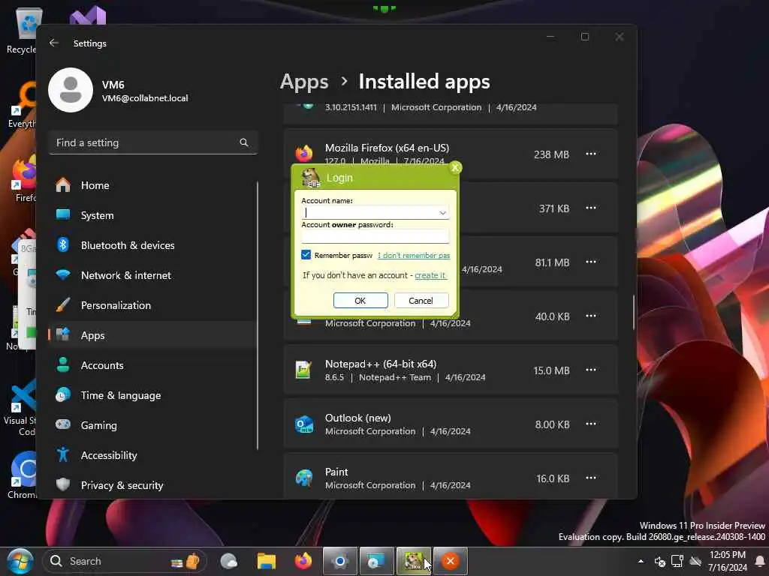Click the installed apps list scrollbar

634,313
